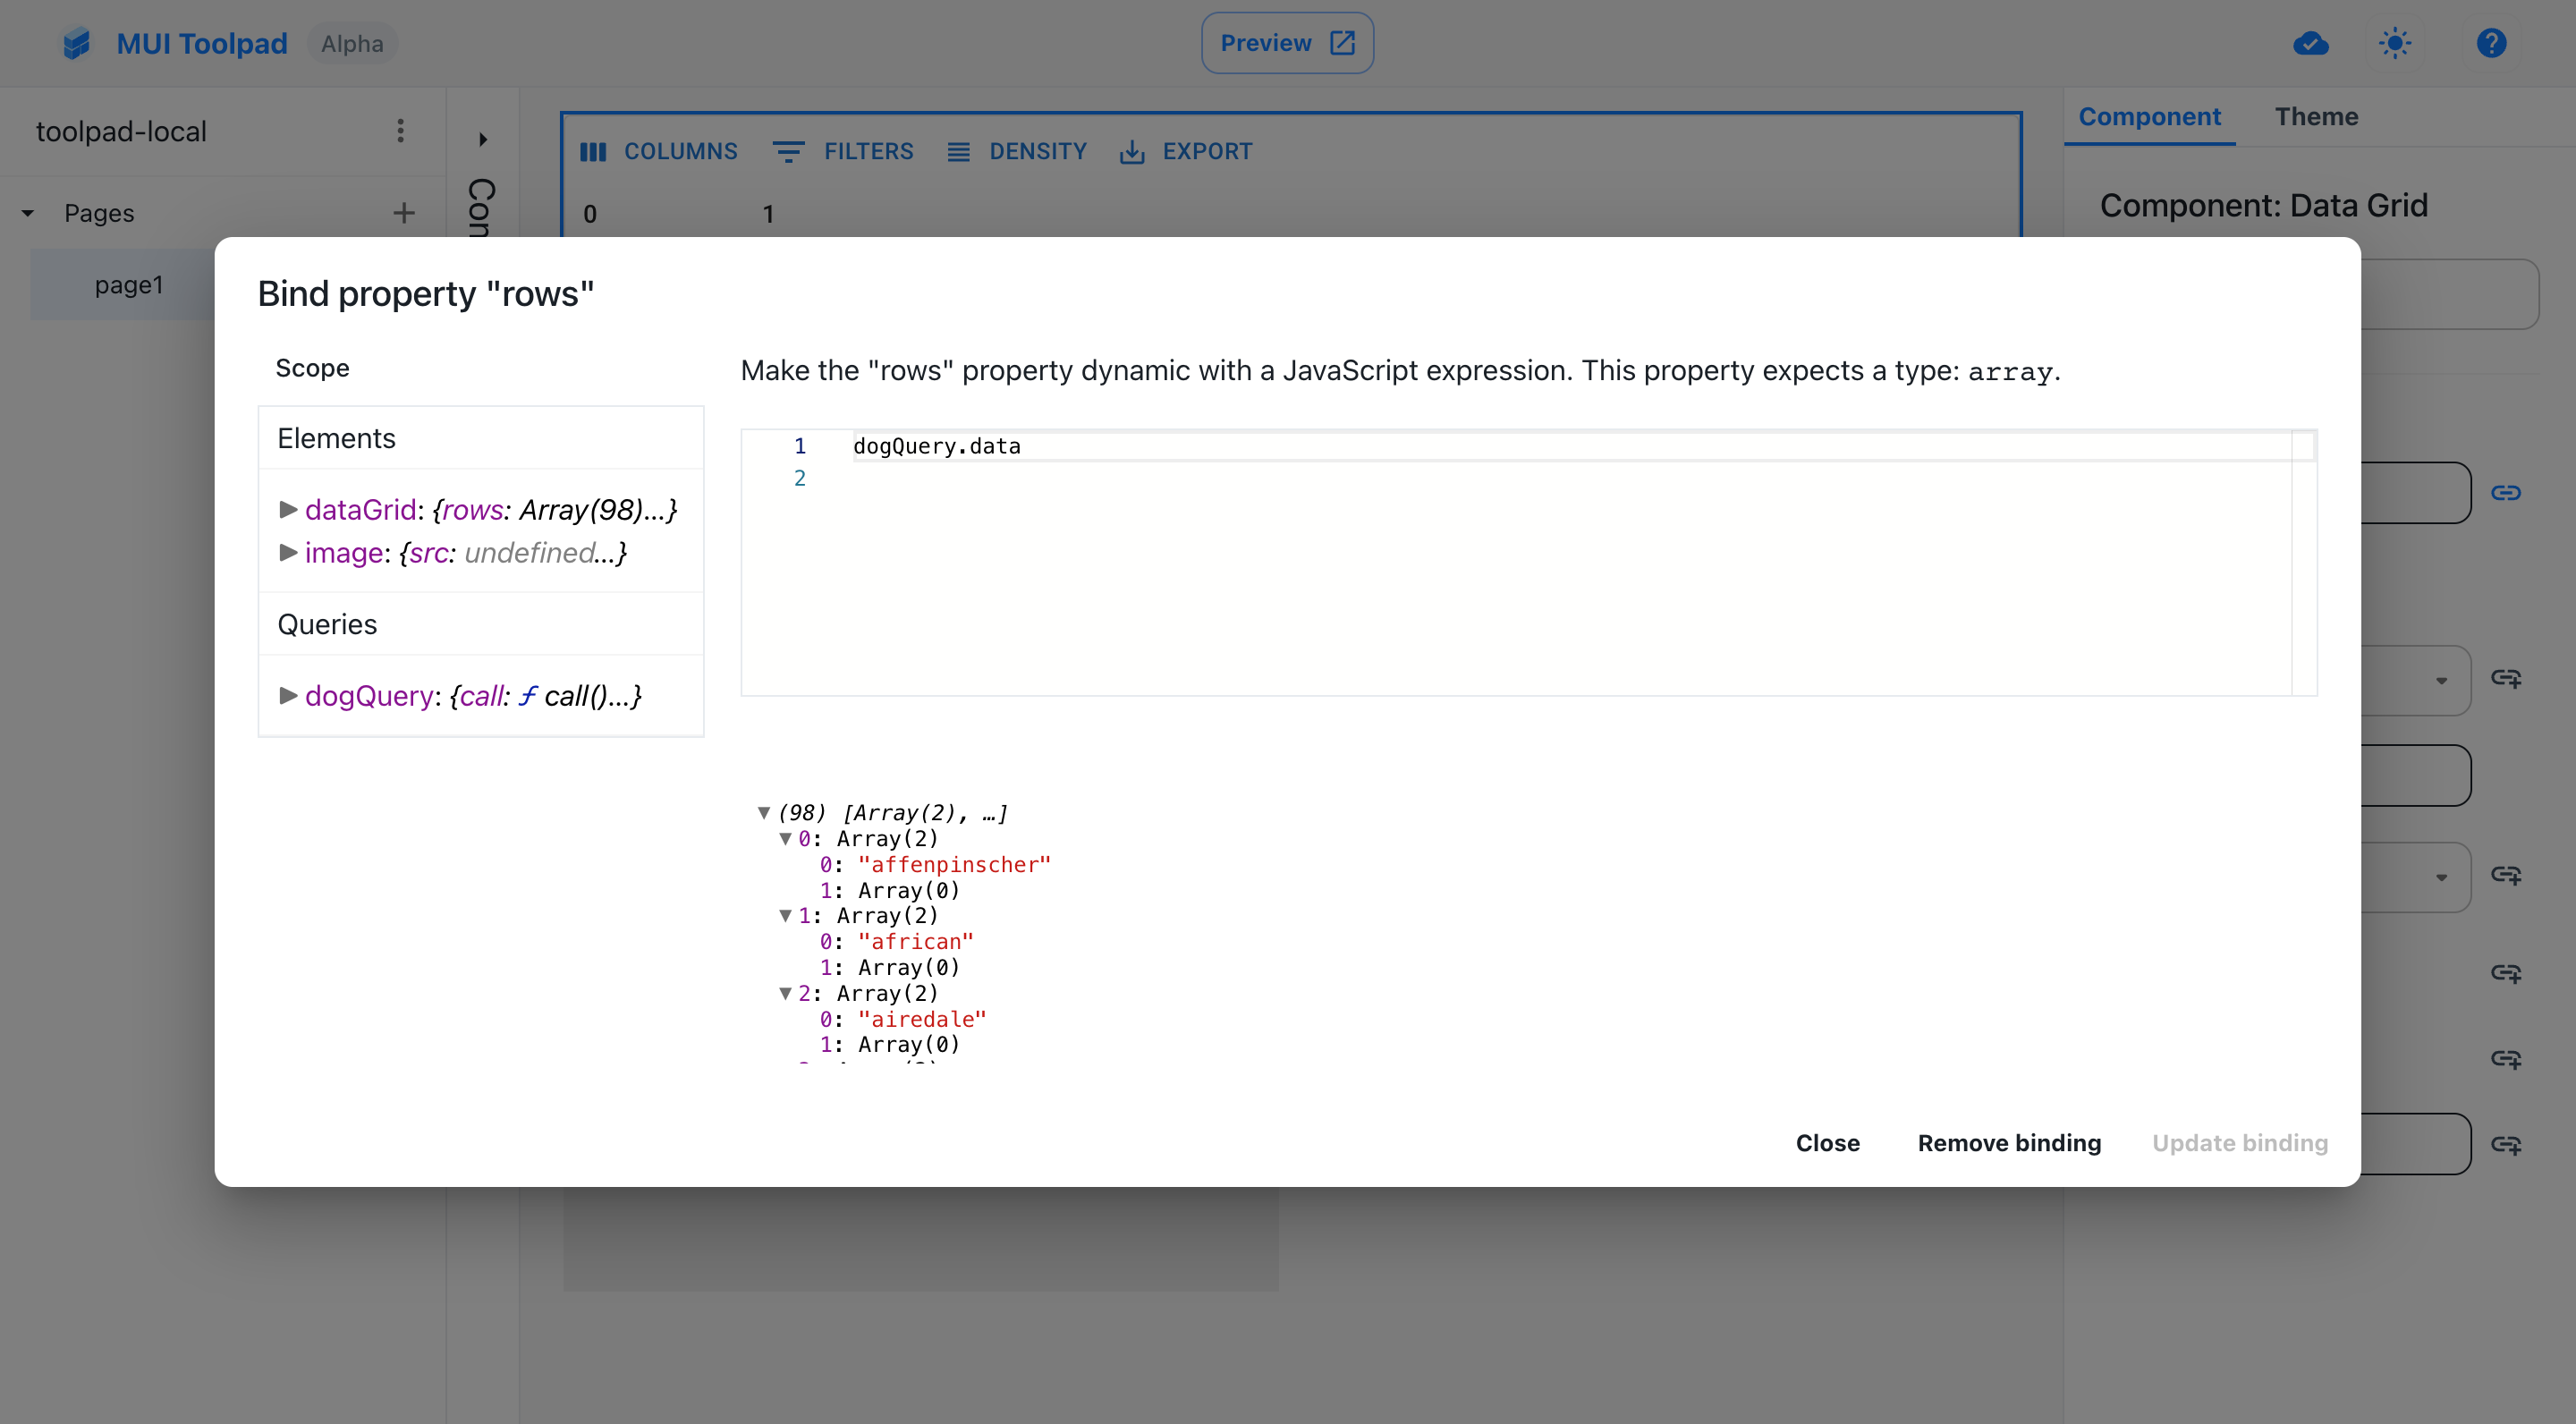
Task: Switch to the Theme tab
Action: tap(2316, 117)
